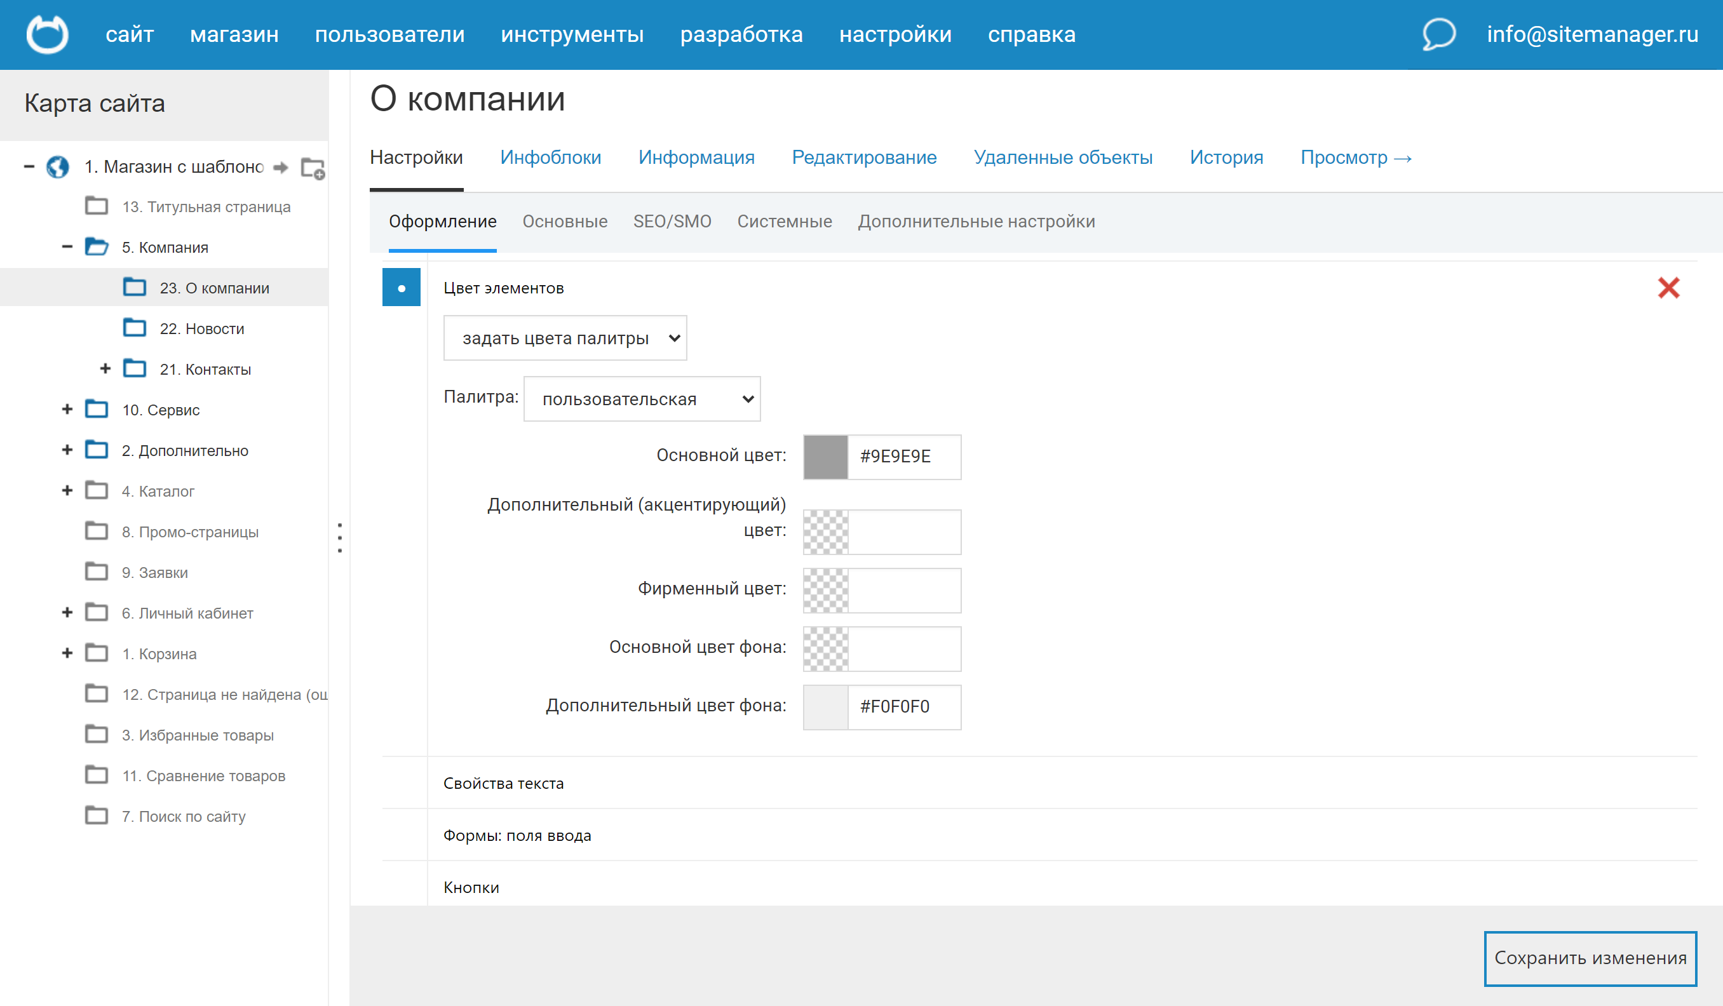The width and height of the screenshot is (1723, 1006).
Task: Open the SEO/SMO settings subtab
Action: [672, 222]
